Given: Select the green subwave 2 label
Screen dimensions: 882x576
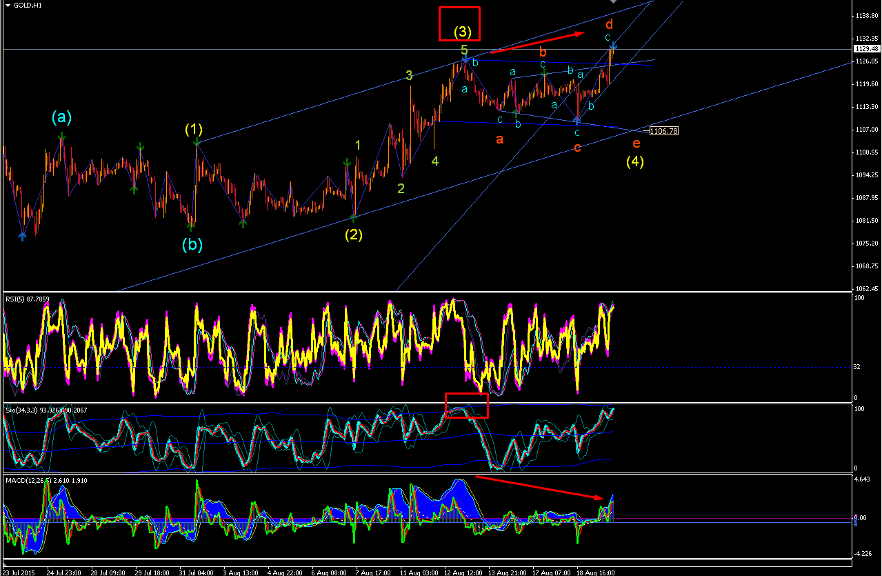Looking at the screenshot, I should tap(401, 188).
